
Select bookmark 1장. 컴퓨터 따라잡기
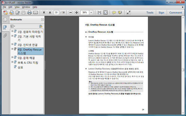coord(30,32)
